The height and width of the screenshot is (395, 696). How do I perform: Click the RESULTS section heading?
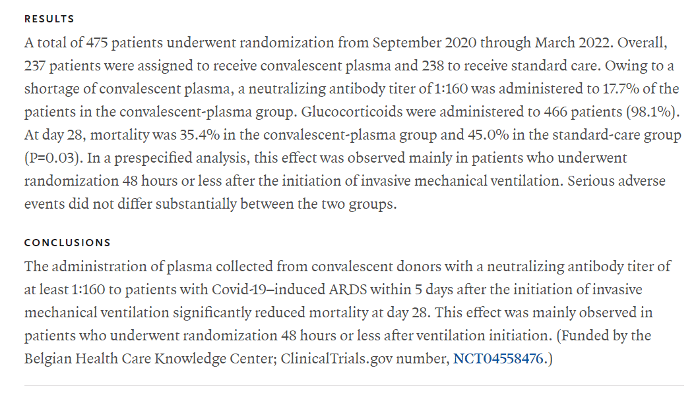[x=49, y=19]
